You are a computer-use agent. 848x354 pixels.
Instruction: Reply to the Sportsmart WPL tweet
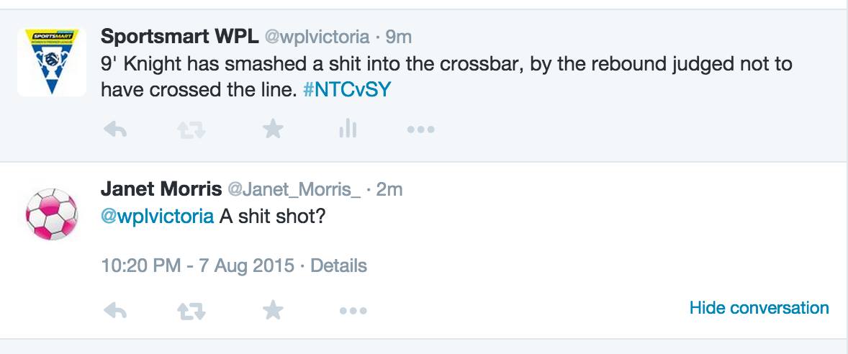click(115, 130)
